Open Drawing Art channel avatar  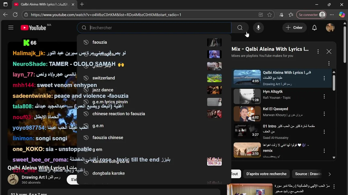pyautogui.click(x=13, y=180)
